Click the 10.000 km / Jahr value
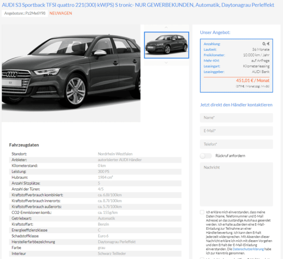The width and height of the screenshot is (283, 259). coord(256,55)
